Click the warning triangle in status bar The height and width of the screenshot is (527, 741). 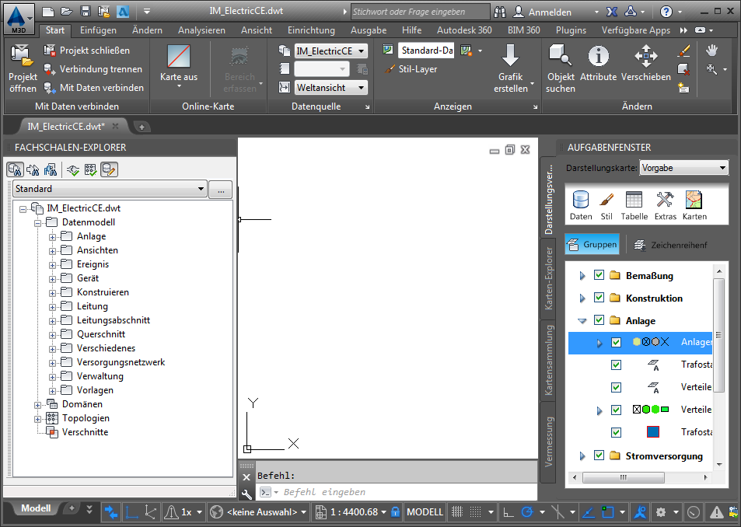716,512
